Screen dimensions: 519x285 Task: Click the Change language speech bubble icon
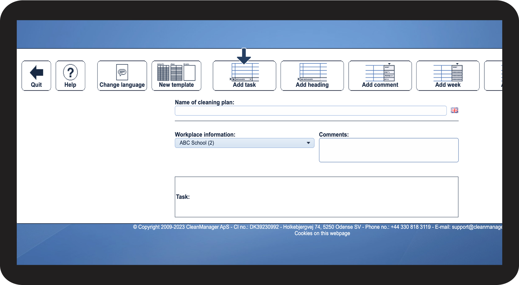click(x=122, y=72)
